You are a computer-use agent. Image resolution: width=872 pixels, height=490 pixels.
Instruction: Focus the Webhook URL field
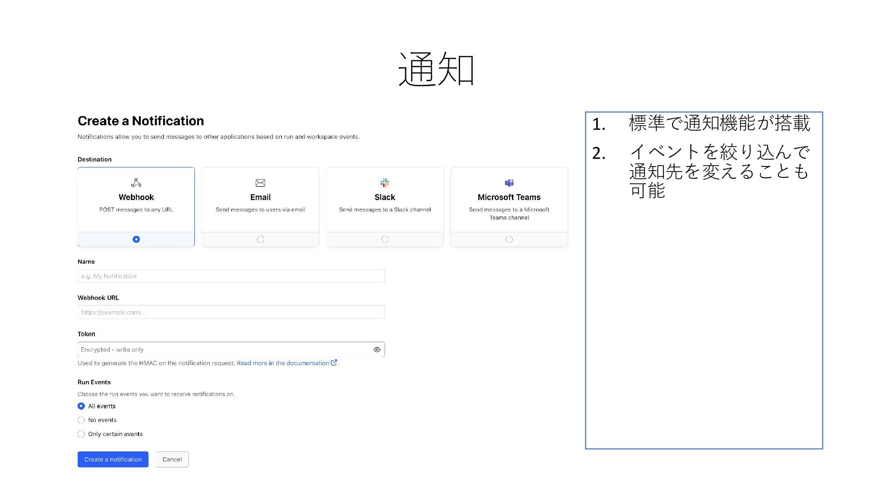click(x=231, y=312)
